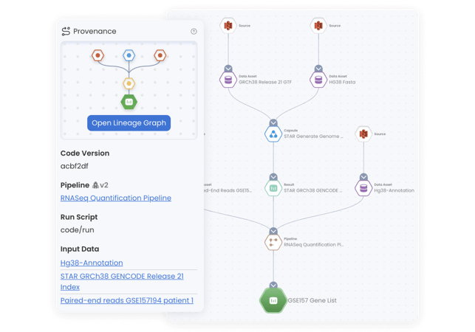
Task: Click the green GSE157 Gene List node
Action: coord(273,300)
